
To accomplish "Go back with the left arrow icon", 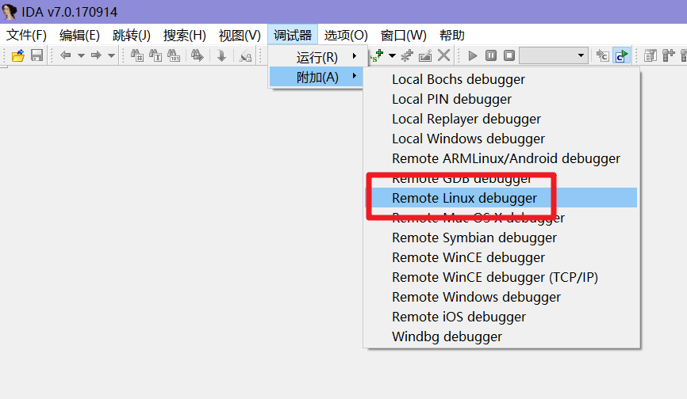I will point(65,55).
